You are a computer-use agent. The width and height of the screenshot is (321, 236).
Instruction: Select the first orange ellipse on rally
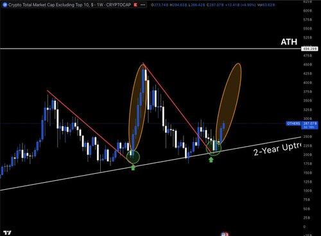138,108
